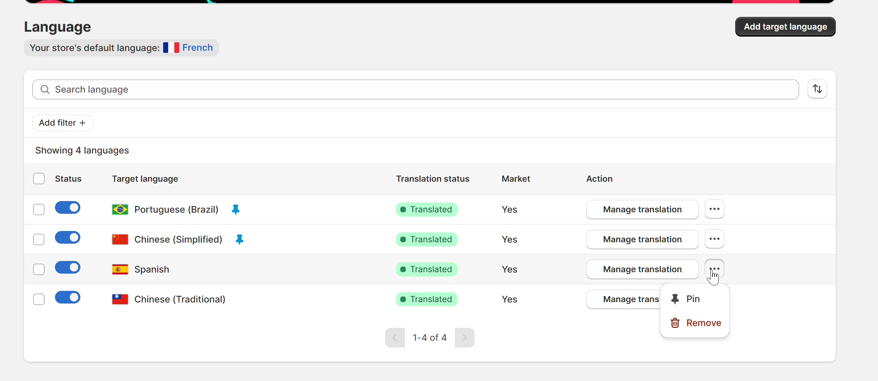
Task: Go to previous page arrow
Action: (395, 338)
